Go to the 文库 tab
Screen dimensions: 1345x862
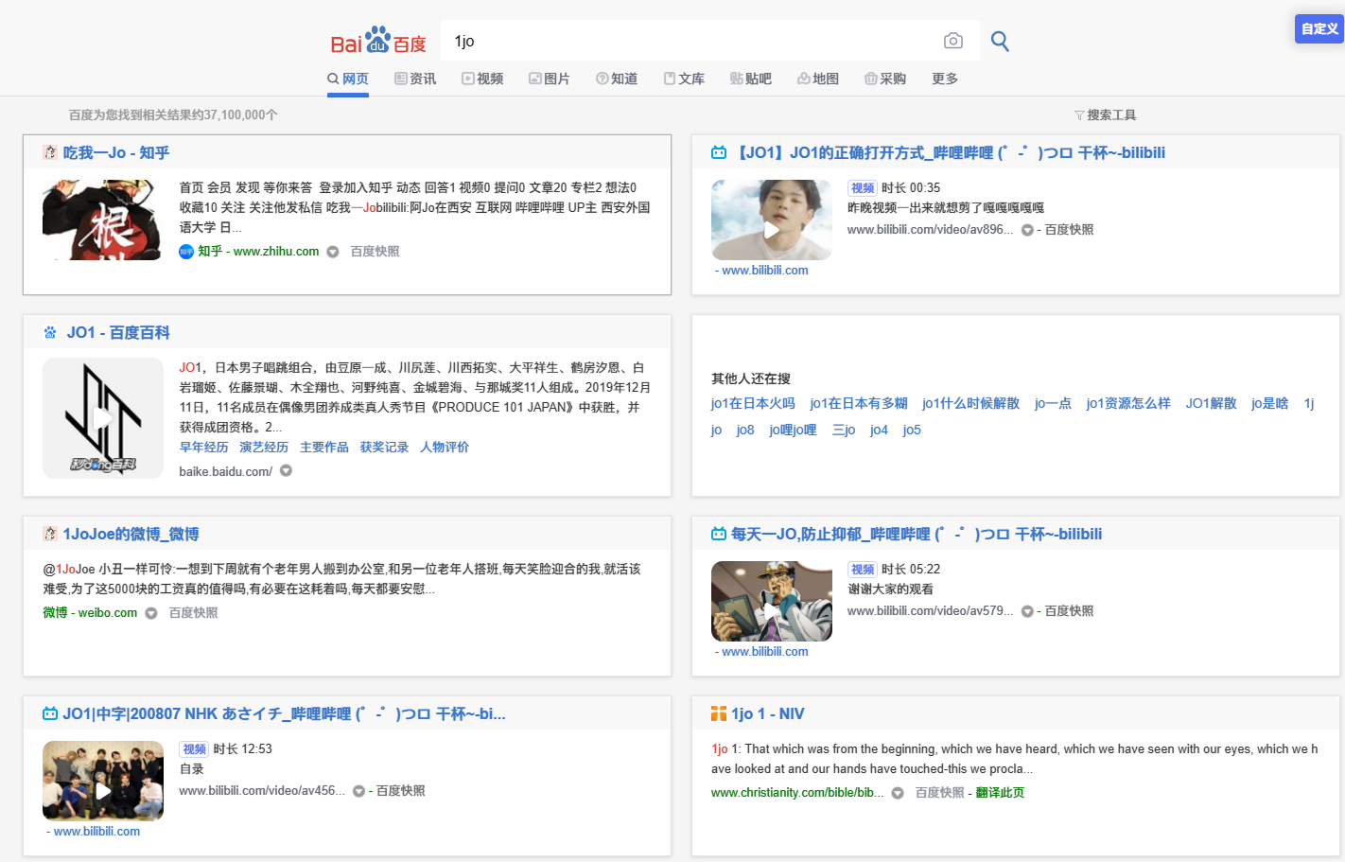tap(684, 79)
